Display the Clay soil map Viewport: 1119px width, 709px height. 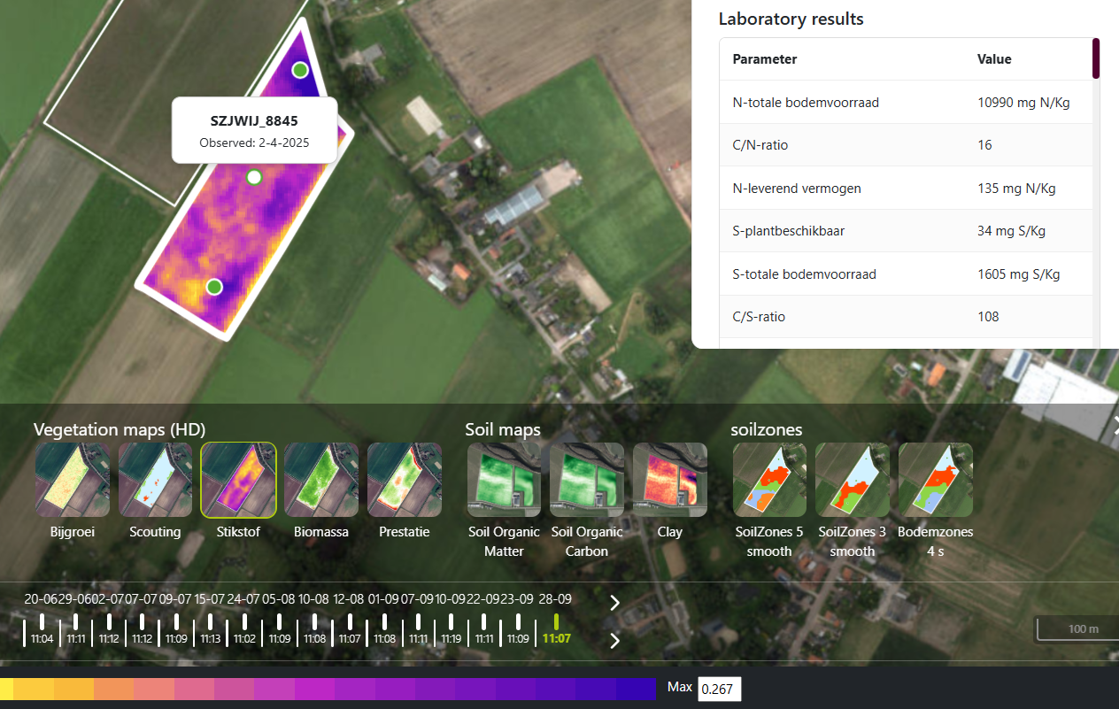click(670, 480)
